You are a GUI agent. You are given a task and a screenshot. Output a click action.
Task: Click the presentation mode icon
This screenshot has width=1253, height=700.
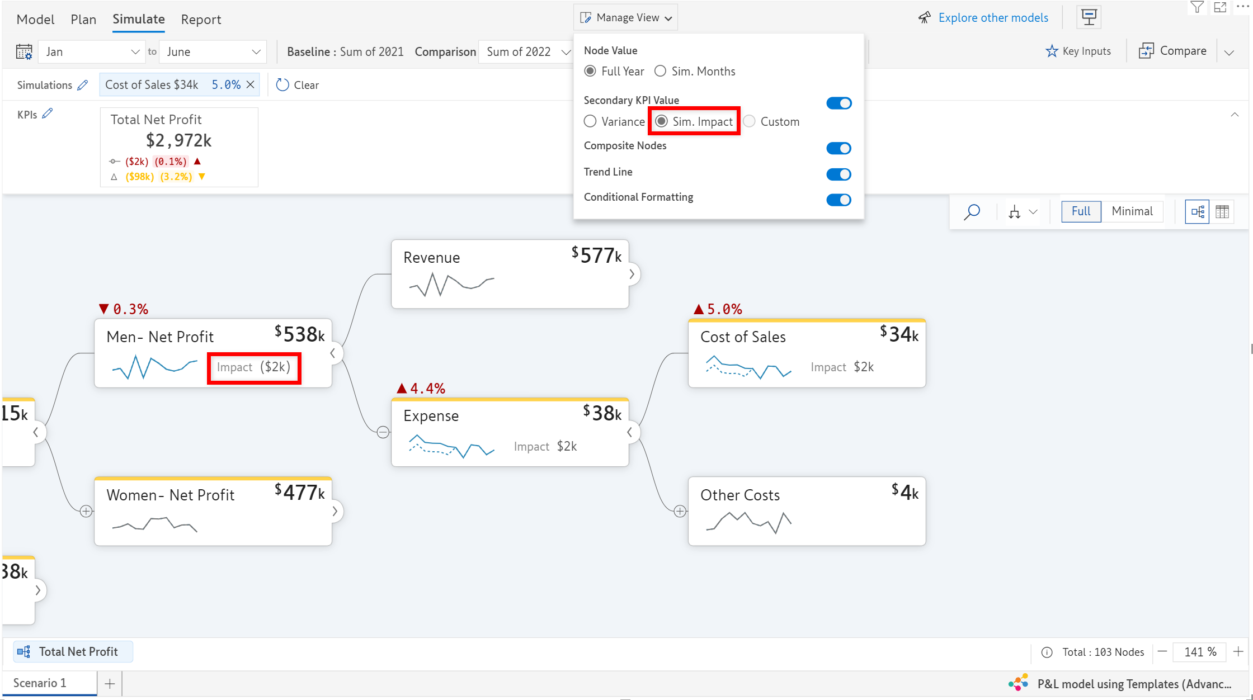pos(1089,17)
